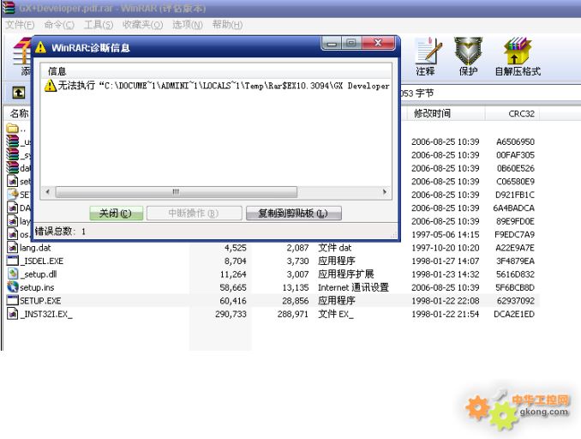Open the 命令(C) menu
581x439 pixels.
59,25
